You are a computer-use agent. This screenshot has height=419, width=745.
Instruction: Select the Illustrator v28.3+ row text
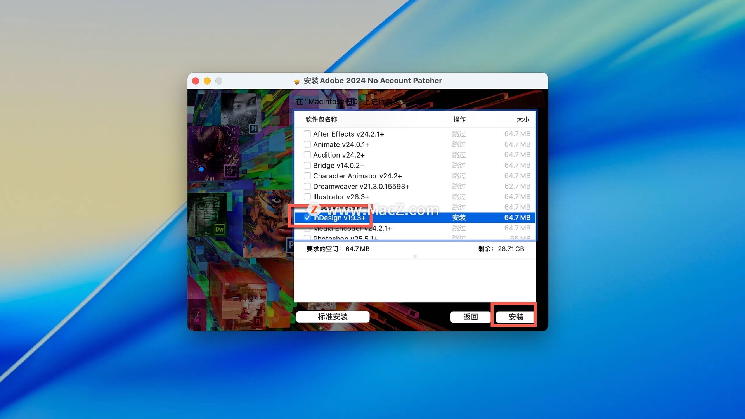click(x=341, y=197)
